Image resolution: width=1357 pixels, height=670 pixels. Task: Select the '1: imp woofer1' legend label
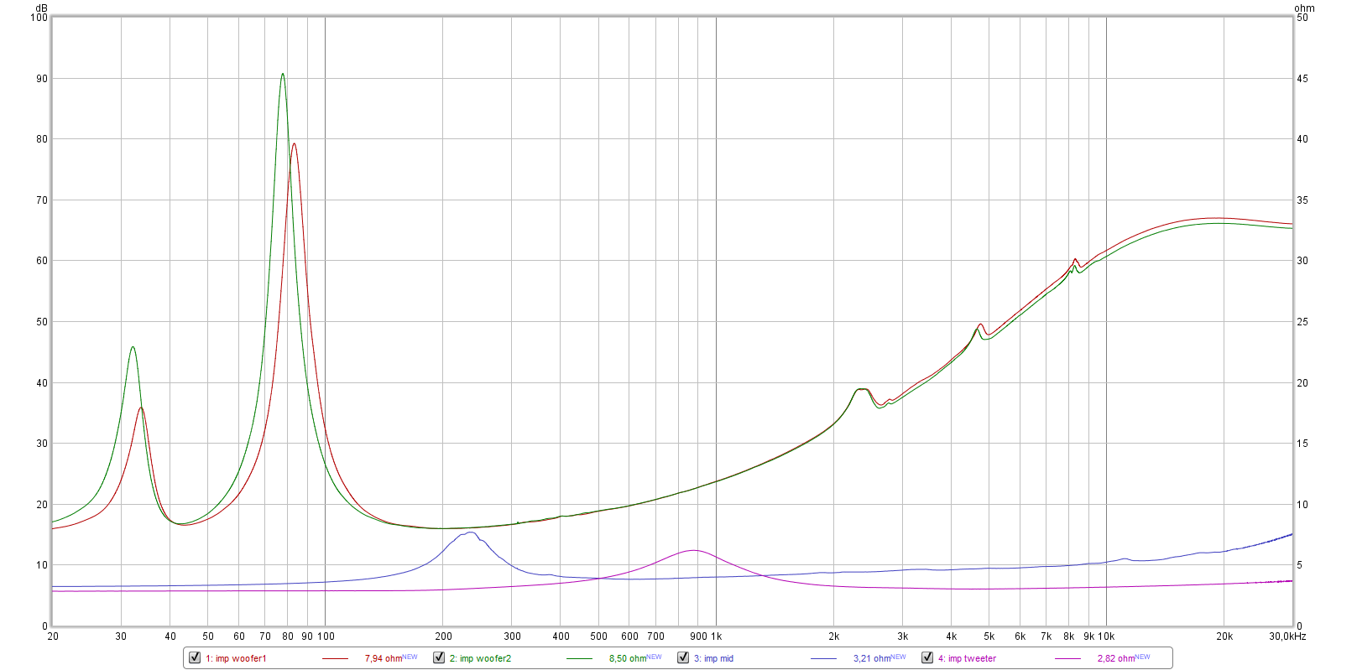(x=236, y=659)
